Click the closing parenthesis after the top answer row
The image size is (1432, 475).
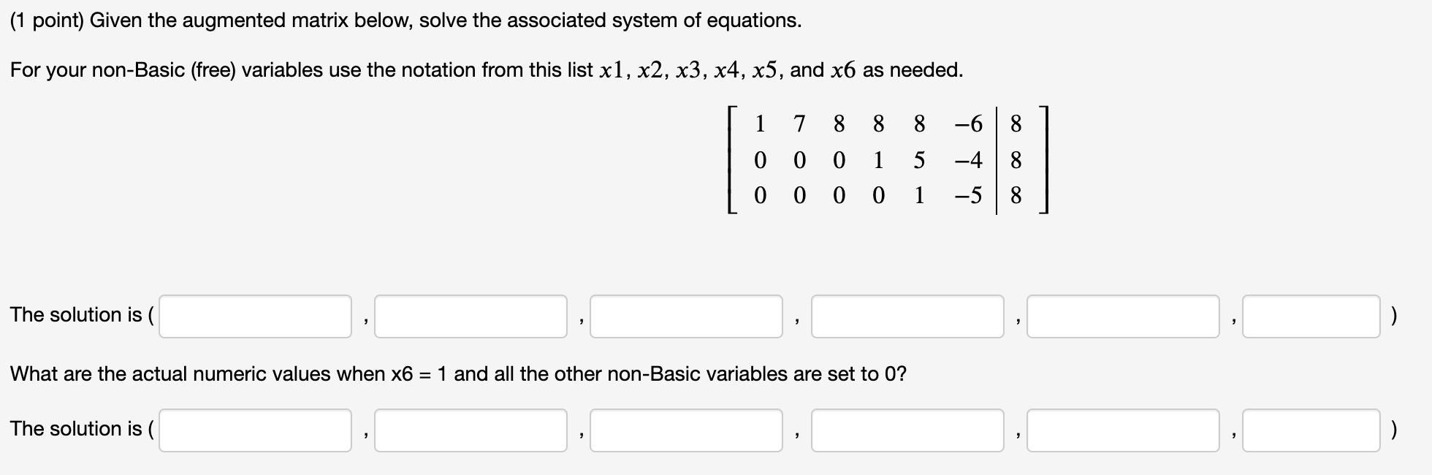(1393, 315)
